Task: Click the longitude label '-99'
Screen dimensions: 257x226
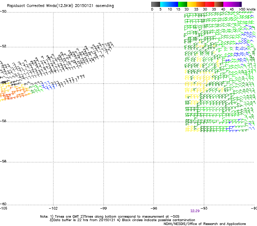Action: point(103,208)
